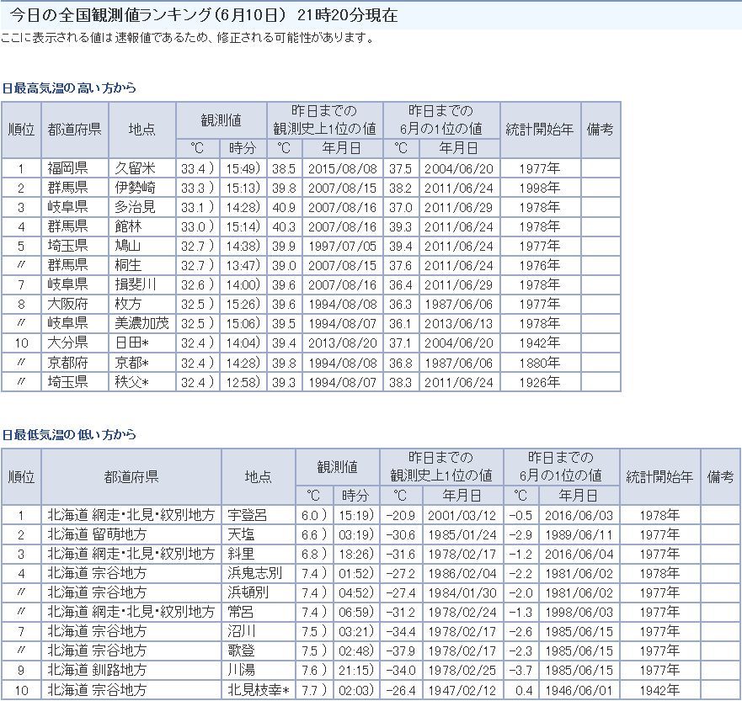Click the 33.4 observed value for 久留米
Image resolution: width=742 pixels, height=701 pixels.
pyautogui.click(x=193, y=168)
